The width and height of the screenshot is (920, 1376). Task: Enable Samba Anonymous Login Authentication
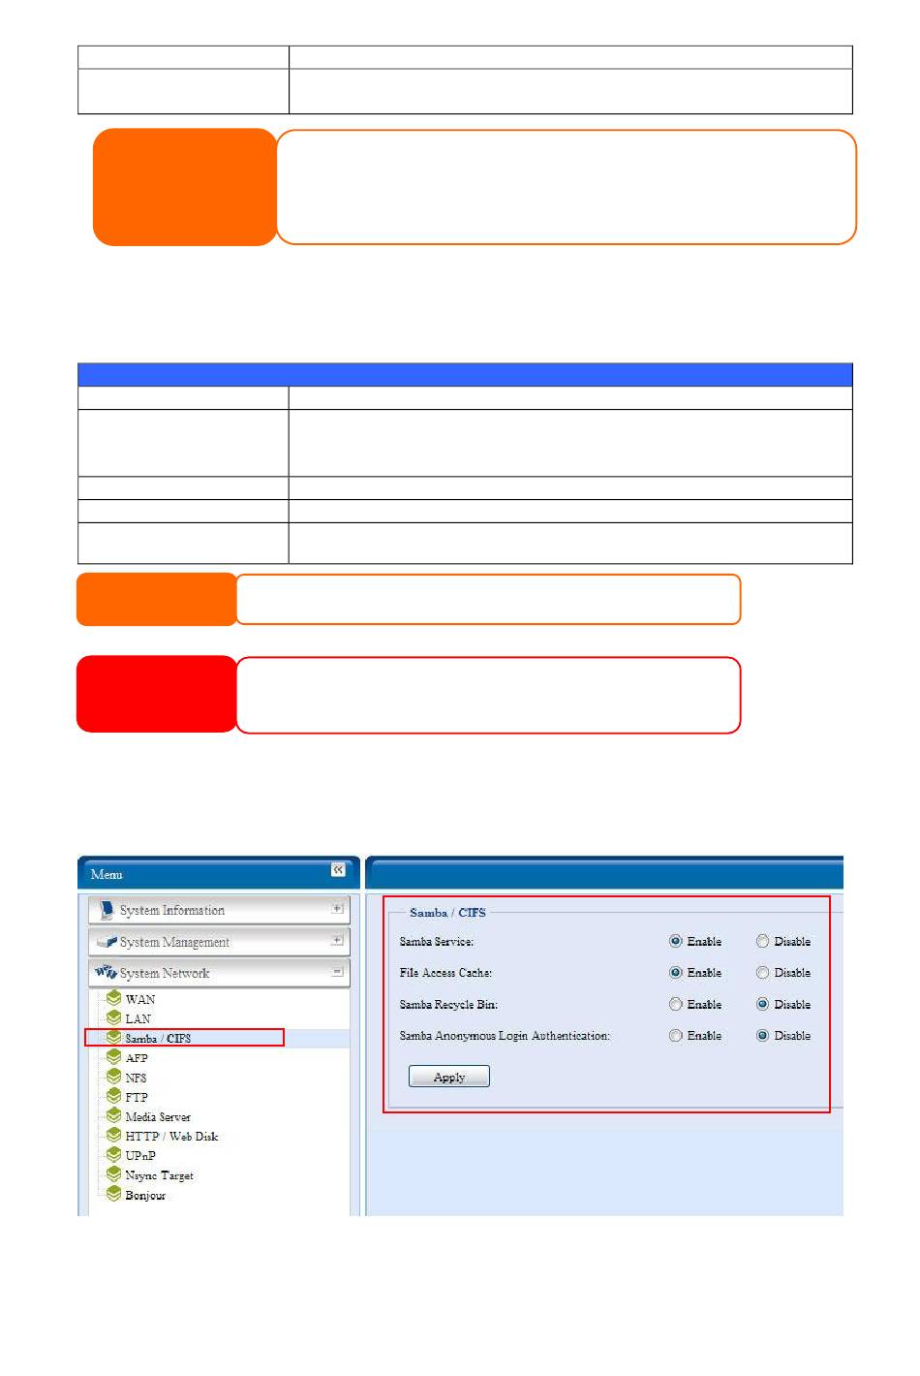(x=676, y=1035)
